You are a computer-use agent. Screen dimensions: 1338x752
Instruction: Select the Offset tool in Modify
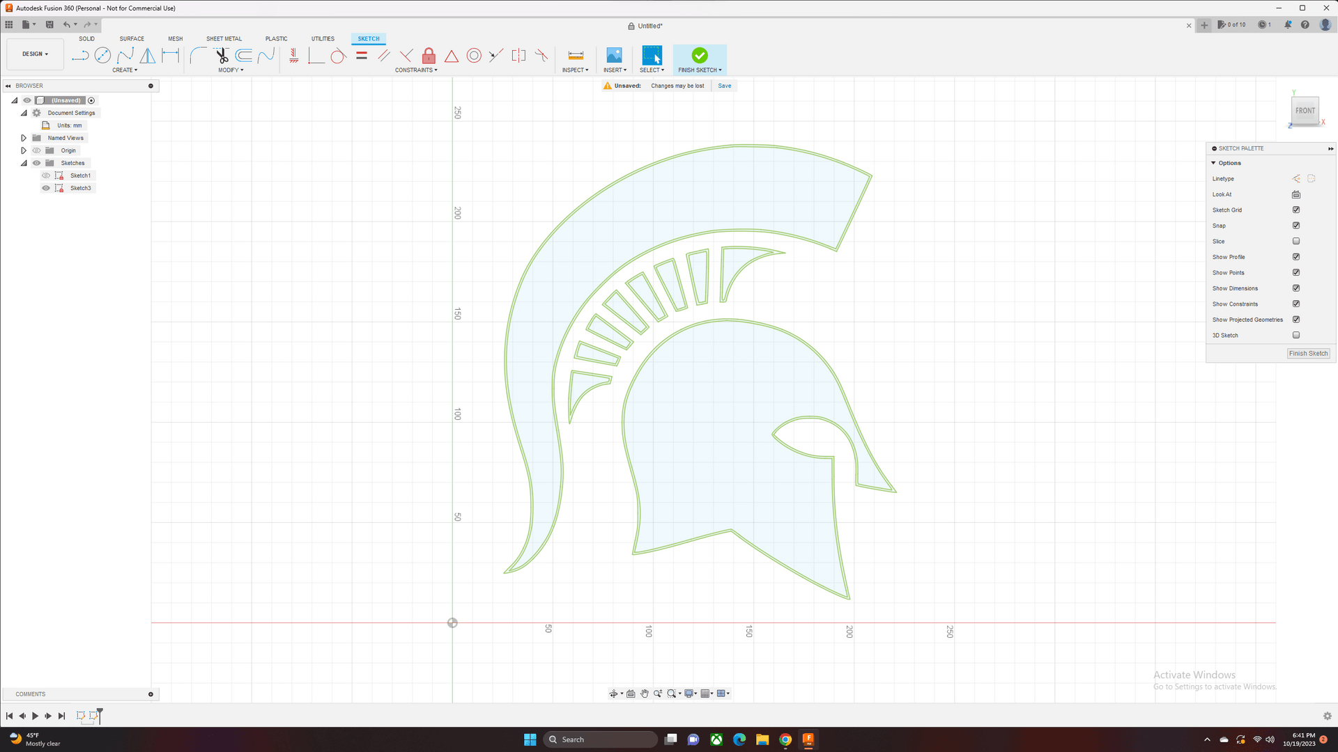coord(244,55)
